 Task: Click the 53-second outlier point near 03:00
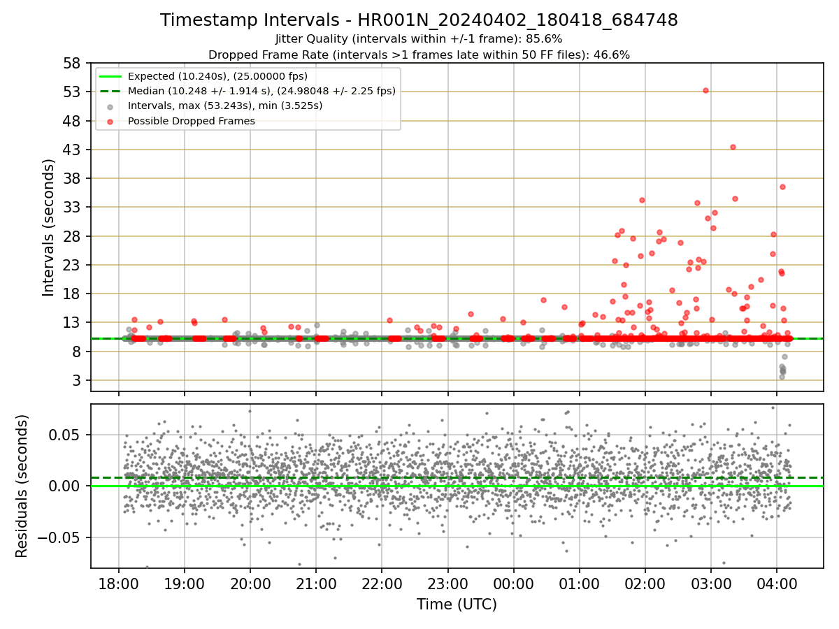[x=705, y=90]
